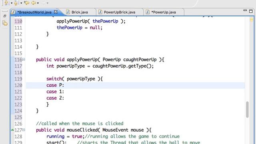Click on 'case 1:' line
Screen dimensions: 256x144
[x=55, y=92]
